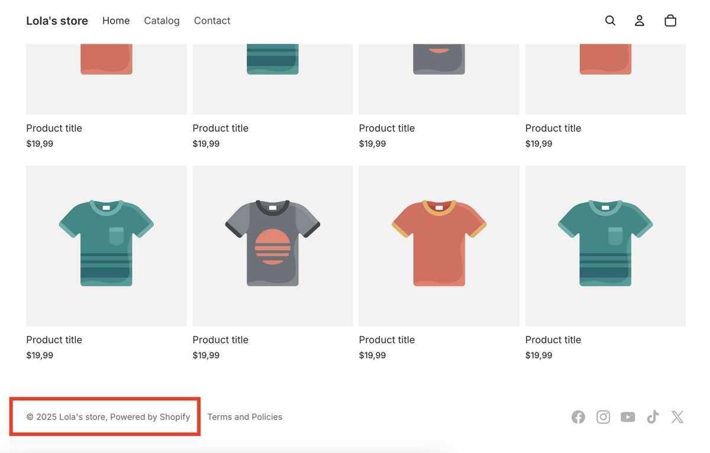Open the rightmost teal t-shirt thumbnail
This screenshot has height=453, width=710.
[605, 245]
